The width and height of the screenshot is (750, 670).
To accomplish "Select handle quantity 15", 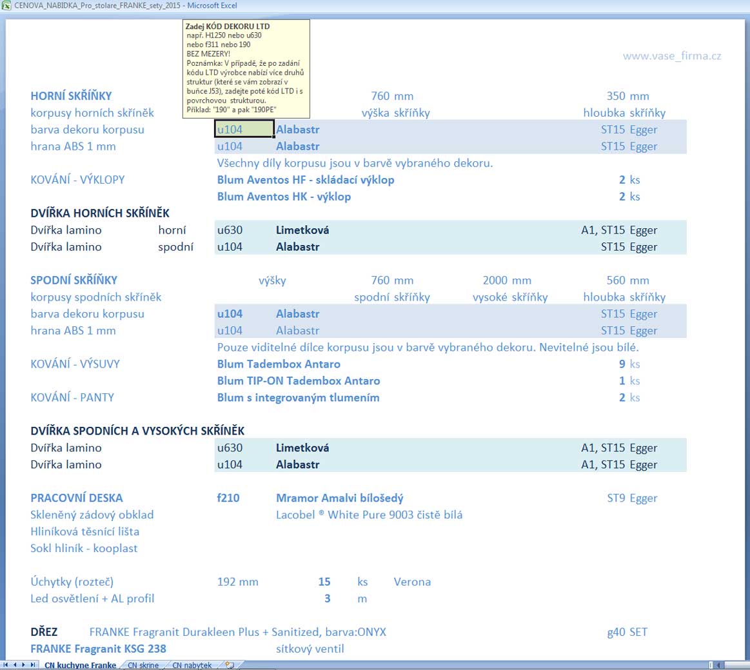I will [x=324, y=582].
